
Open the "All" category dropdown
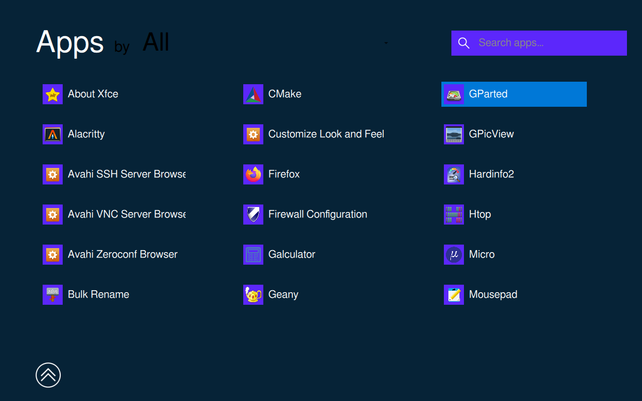tap(266, 43)
